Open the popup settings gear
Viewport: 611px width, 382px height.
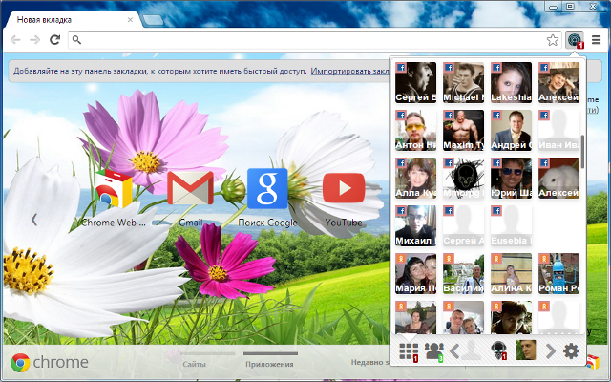(571, 350)
